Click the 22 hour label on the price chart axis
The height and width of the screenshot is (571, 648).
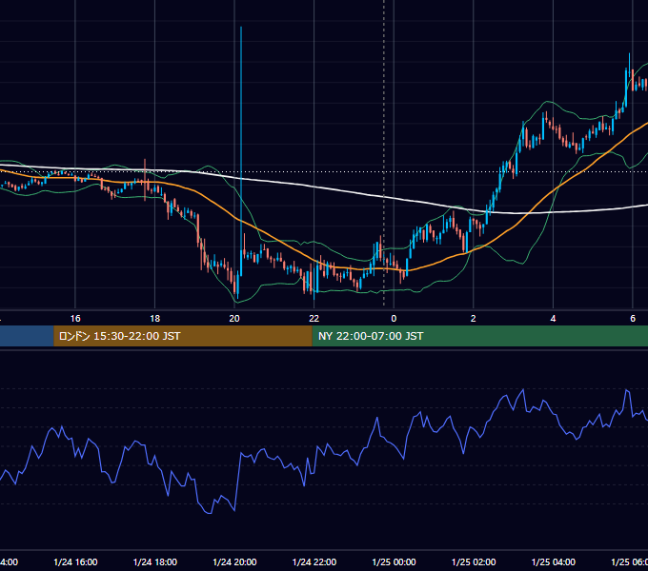click(314, 319)
